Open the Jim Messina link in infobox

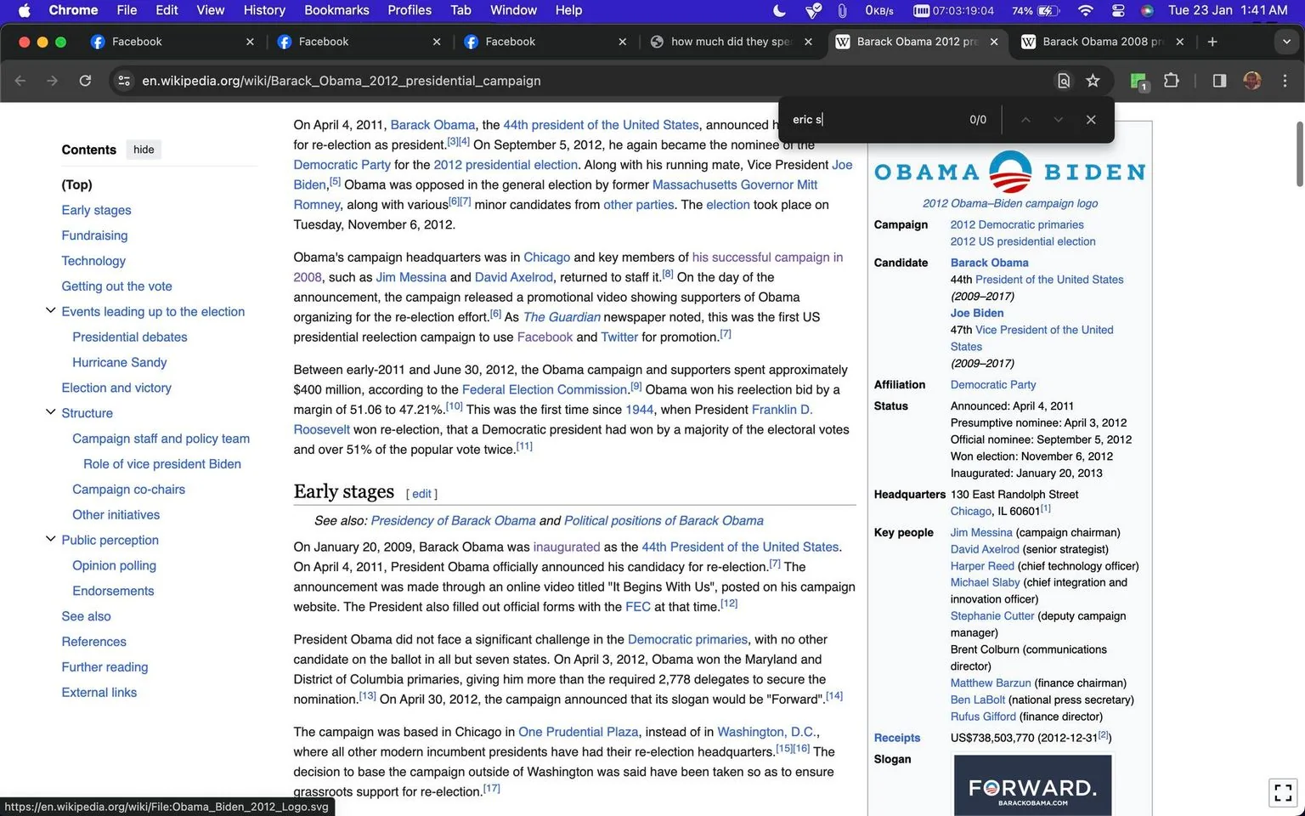(x=981, y=532)
